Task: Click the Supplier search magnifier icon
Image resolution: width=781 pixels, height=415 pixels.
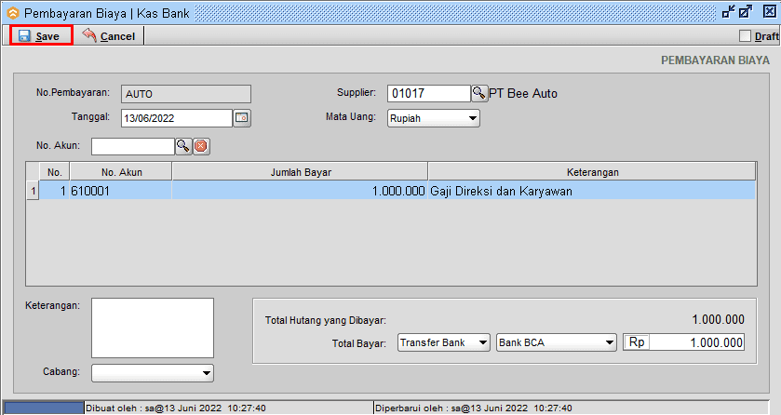Action: 479,93
